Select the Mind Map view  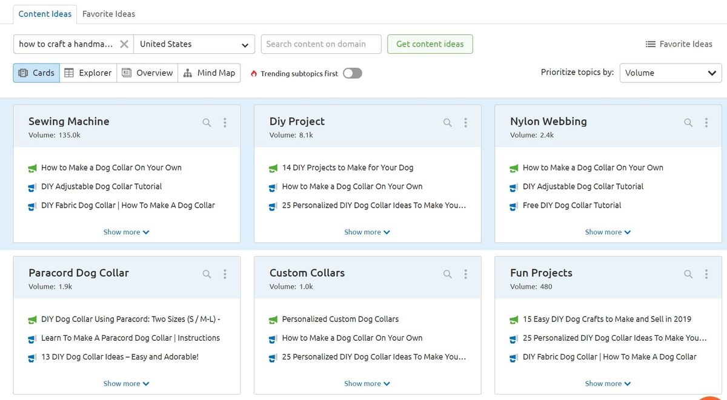click(209, 73)
